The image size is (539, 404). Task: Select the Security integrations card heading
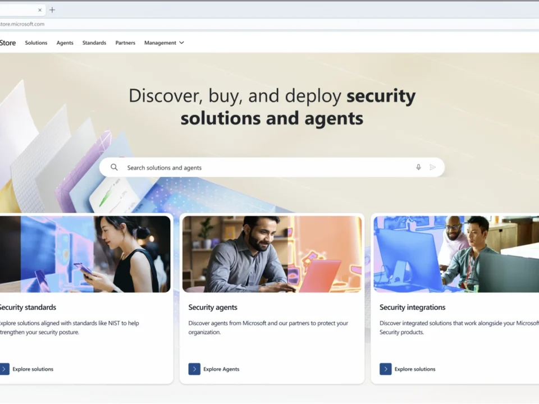(x=412, y=307)
